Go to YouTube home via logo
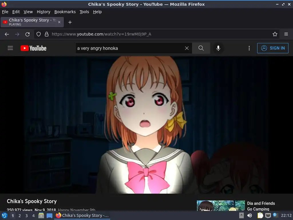This screenshot has width=293, height=220. 33,48
